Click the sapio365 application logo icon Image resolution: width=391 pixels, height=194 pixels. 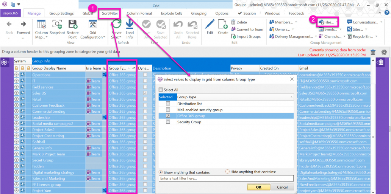(x=5, y=4)
